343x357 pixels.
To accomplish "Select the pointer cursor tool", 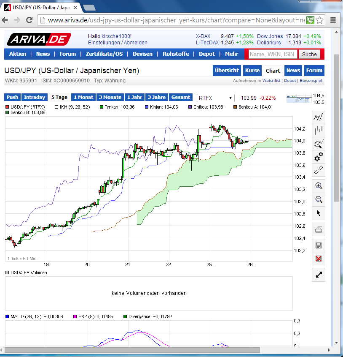I will point(318,213).
